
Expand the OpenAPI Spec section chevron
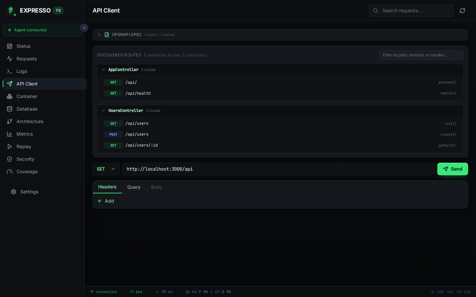click(99, 35)
